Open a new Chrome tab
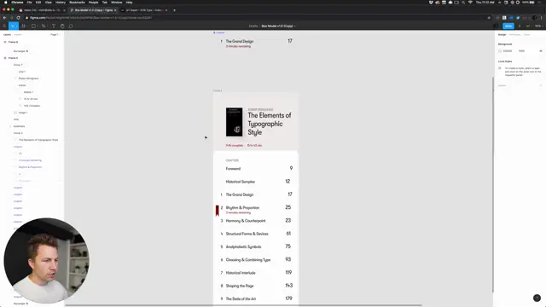 174,10
